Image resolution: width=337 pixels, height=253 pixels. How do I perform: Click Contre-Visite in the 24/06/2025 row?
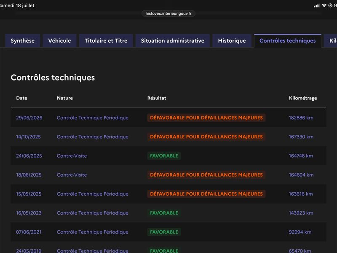[72, 156]
